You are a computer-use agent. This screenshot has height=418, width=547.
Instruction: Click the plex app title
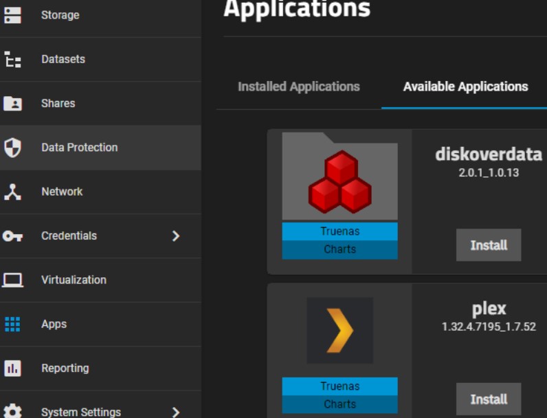coord(489,309)
